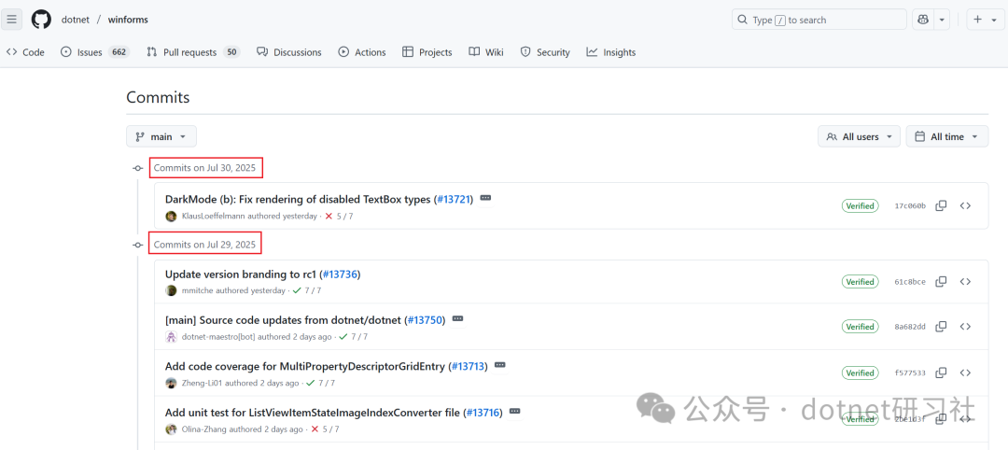Click KlausLoeffelmann's avatar image

(171, 217)
